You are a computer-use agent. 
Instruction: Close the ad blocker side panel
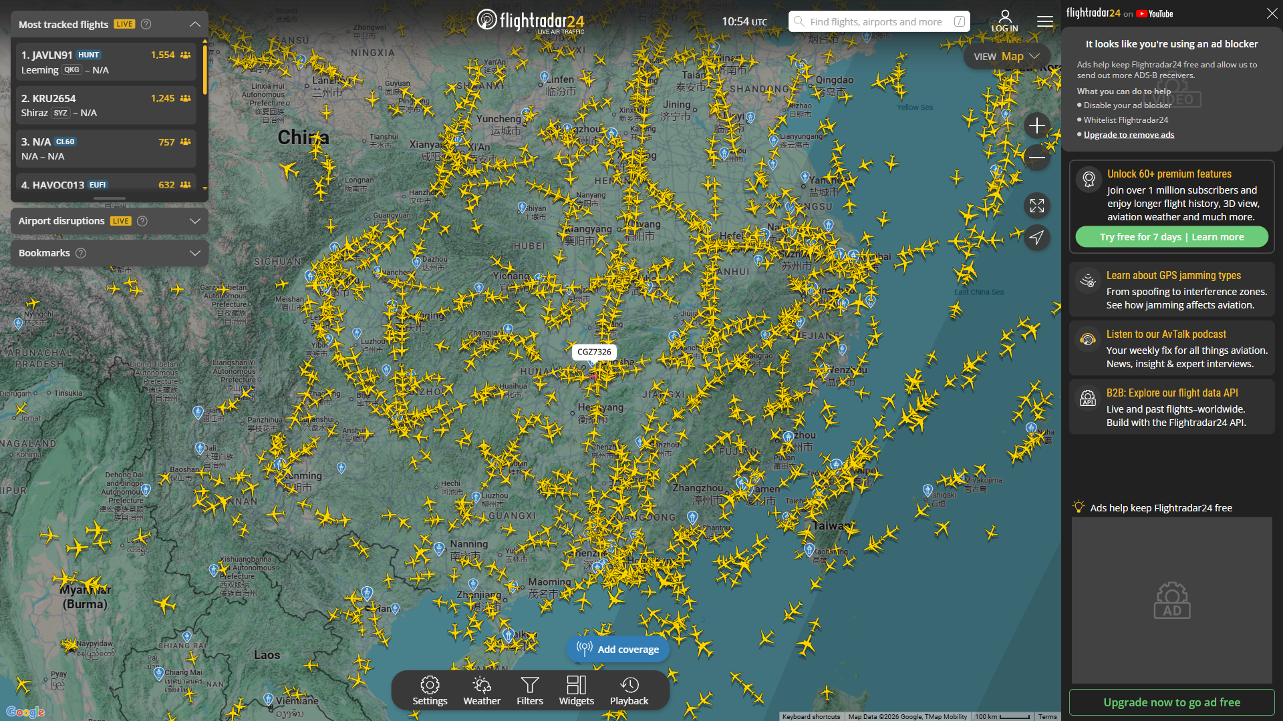pyautogui.click(x=1272, y=13)
